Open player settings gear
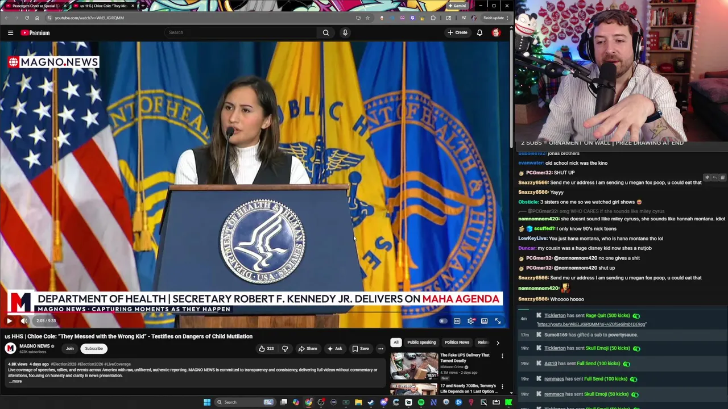This screenshot has height=409, width=728. pyautogui.click(x=471, y=321)
